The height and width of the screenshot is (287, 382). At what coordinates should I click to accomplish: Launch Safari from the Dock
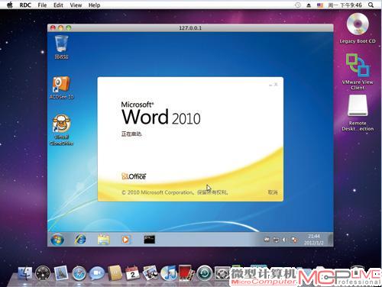click(x=79, y=273)
